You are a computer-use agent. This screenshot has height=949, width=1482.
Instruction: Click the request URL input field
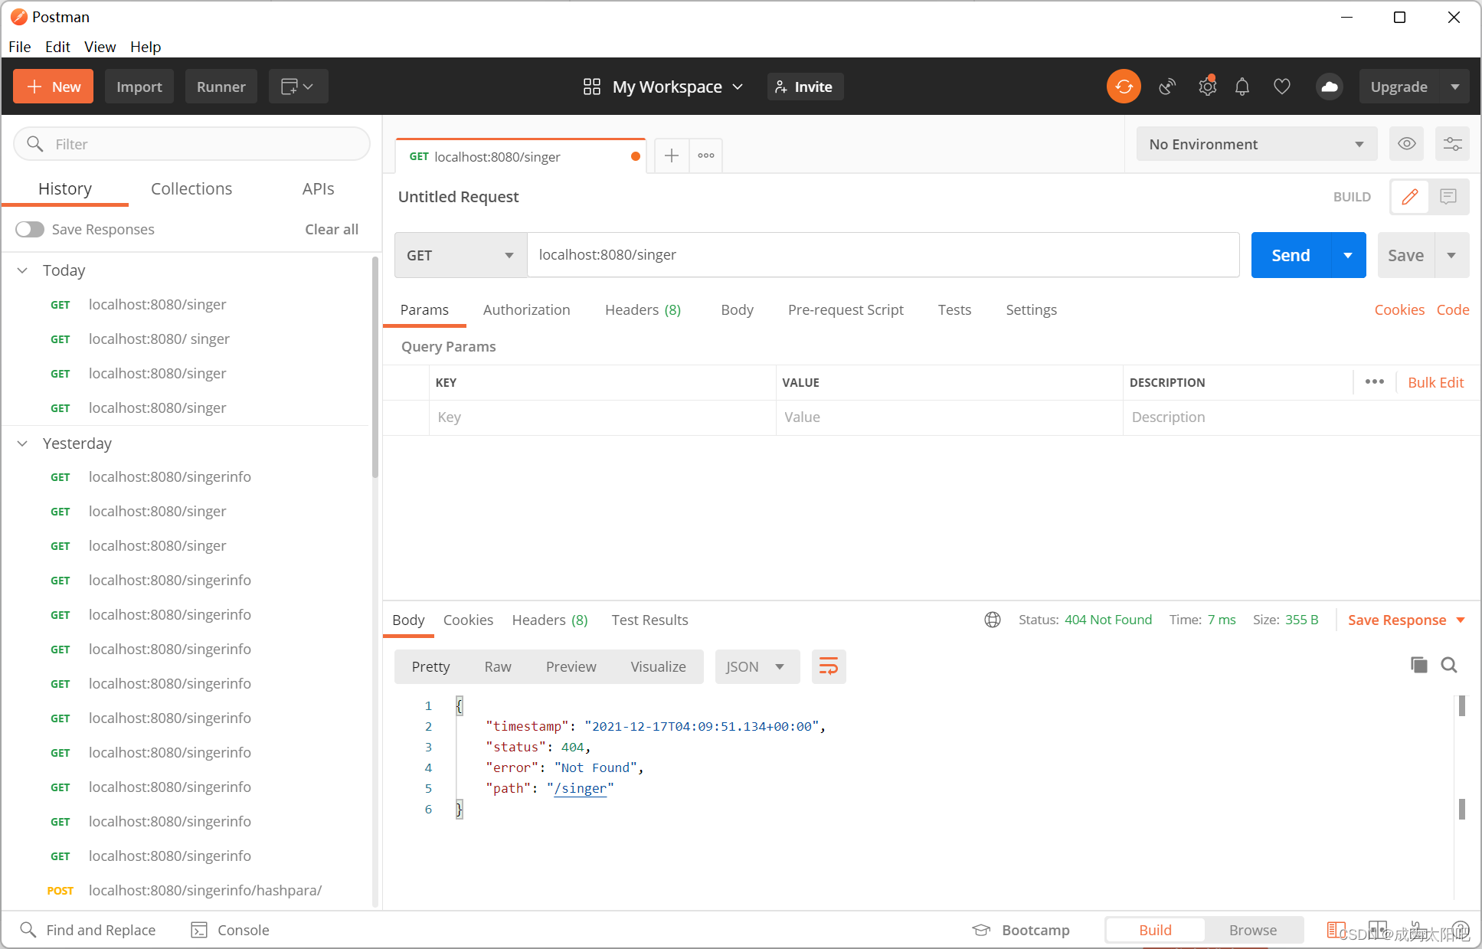(x=881, y=255)
